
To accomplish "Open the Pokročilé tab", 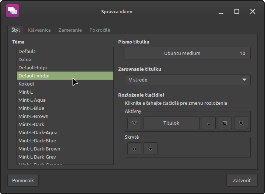I will [100, 30].
